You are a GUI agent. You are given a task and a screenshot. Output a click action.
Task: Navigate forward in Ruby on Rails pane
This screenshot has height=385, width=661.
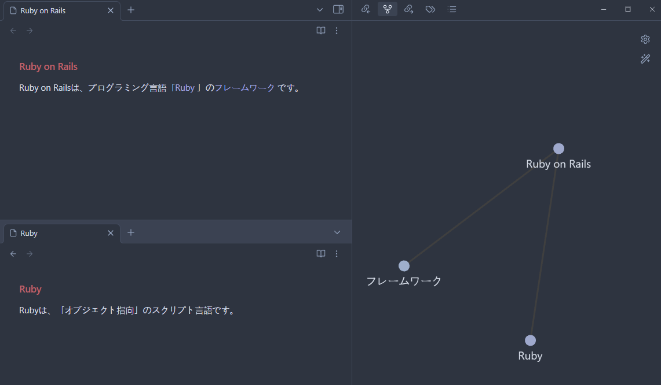pos(30,31)
